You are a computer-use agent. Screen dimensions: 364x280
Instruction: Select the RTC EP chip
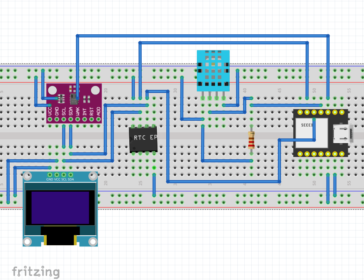143,139
